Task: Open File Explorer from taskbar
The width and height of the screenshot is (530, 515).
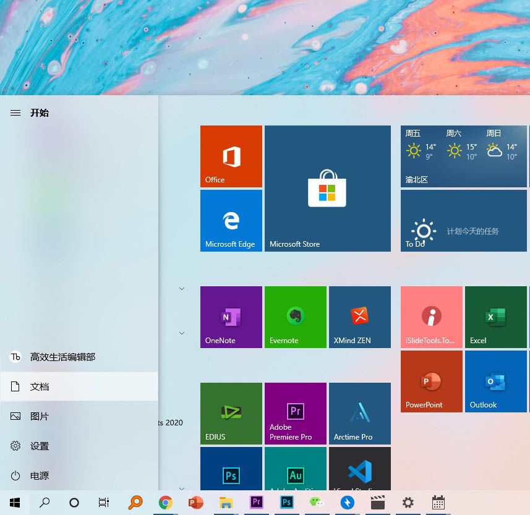Action: (x=226, y=503)
